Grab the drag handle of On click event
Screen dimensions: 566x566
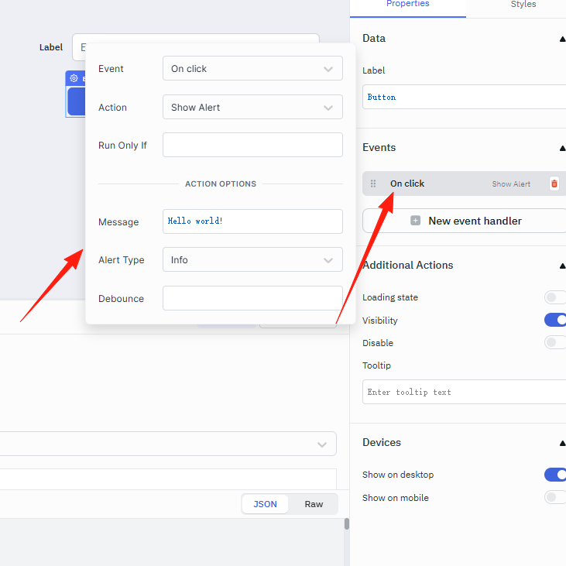373,184
